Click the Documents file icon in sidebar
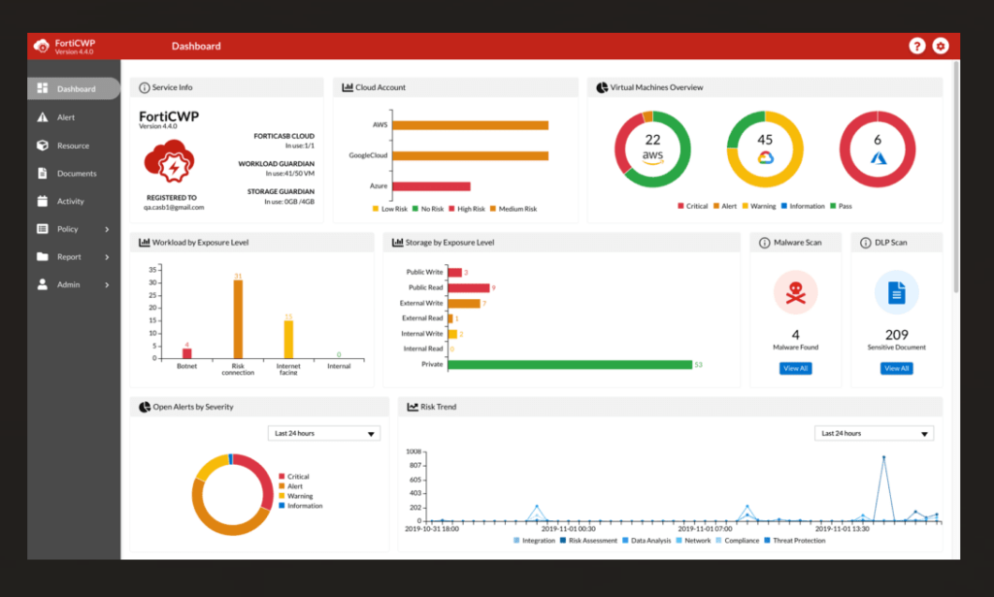 (x=43, y=173)
